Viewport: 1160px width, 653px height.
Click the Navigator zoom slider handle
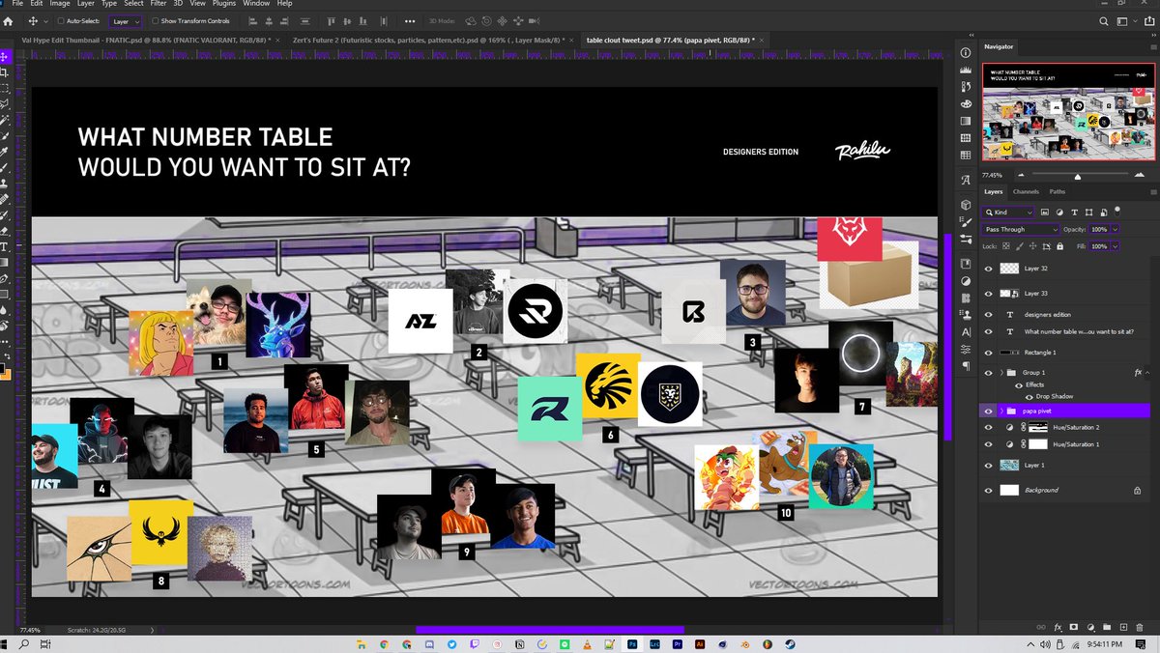(1077, 177)
